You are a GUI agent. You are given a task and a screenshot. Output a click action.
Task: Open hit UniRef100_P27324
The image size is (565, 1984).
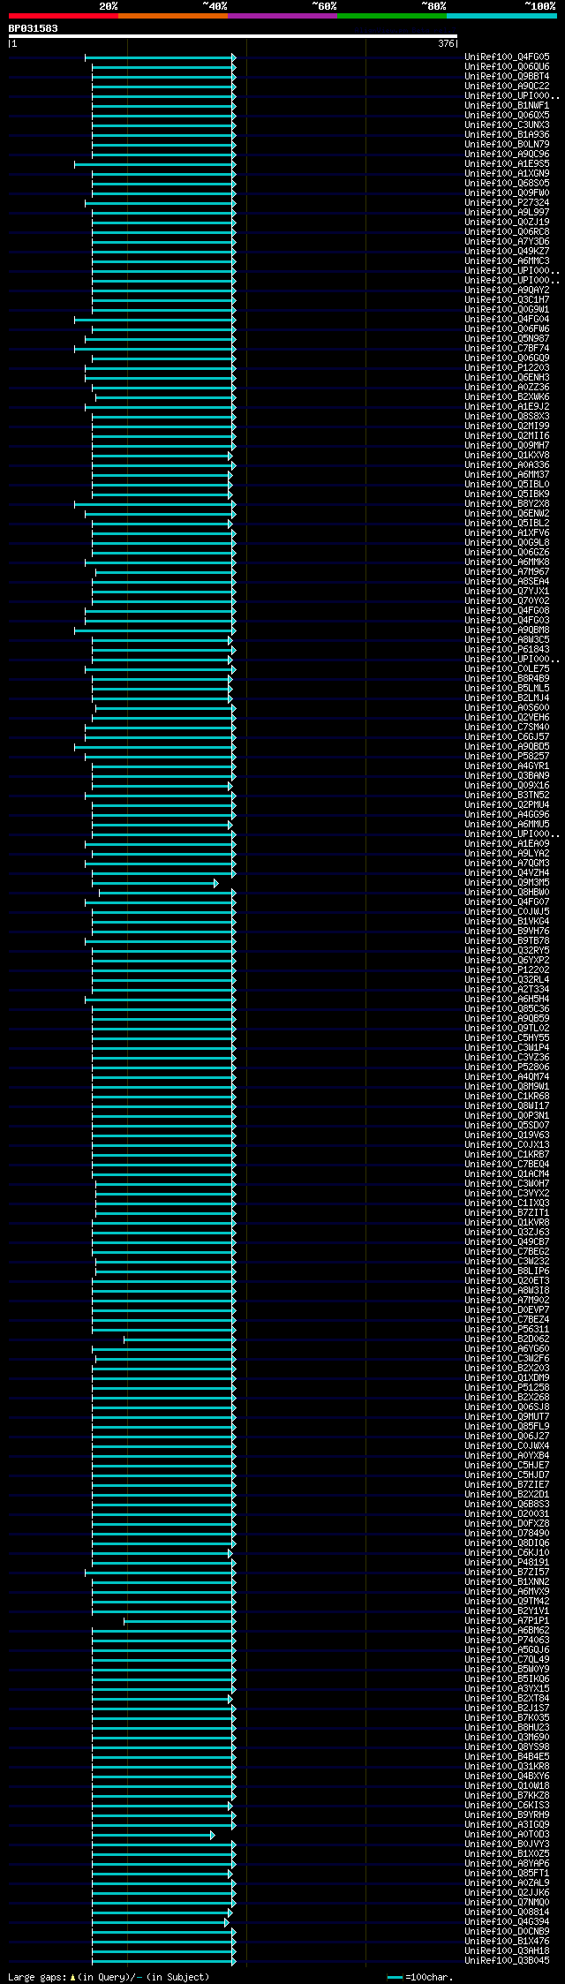(x=507, y=202)
